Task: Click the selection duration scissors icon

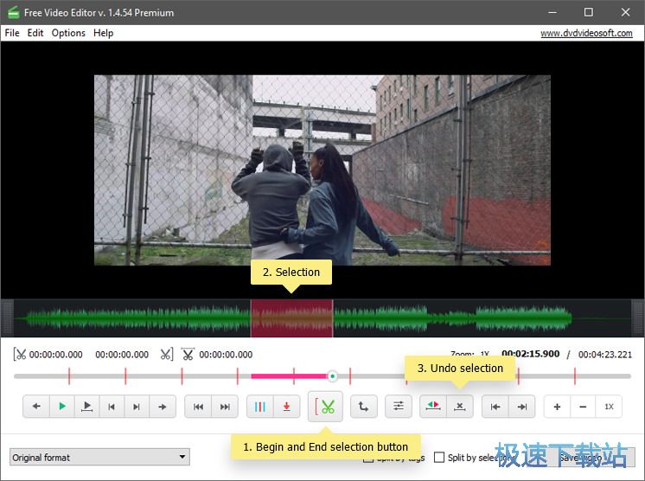Action: tap(188, 355)
